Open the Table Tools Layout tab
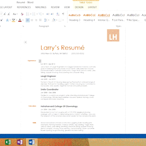This screenshot has height=146, width=146. click(92, 7)
